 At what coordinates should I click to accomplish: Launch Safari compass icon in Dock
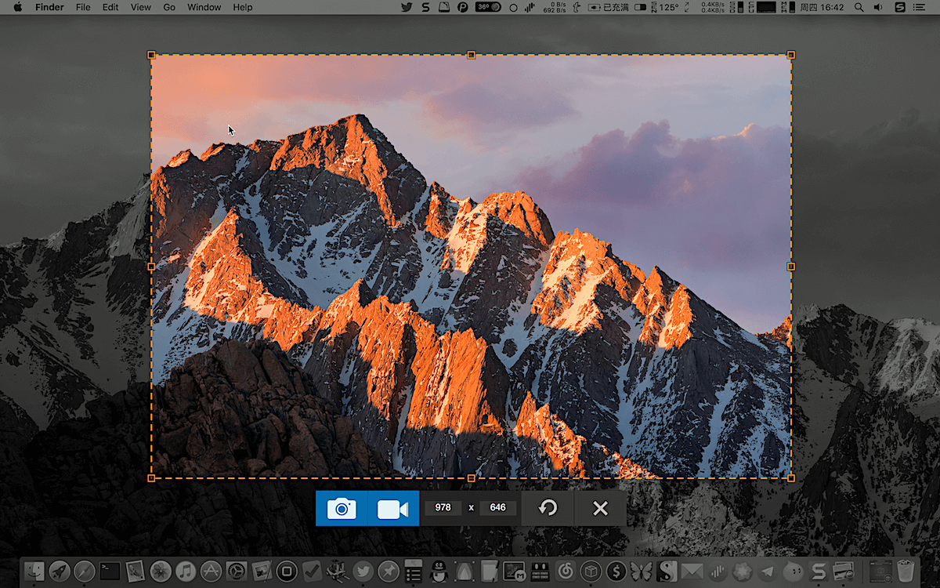85,571
